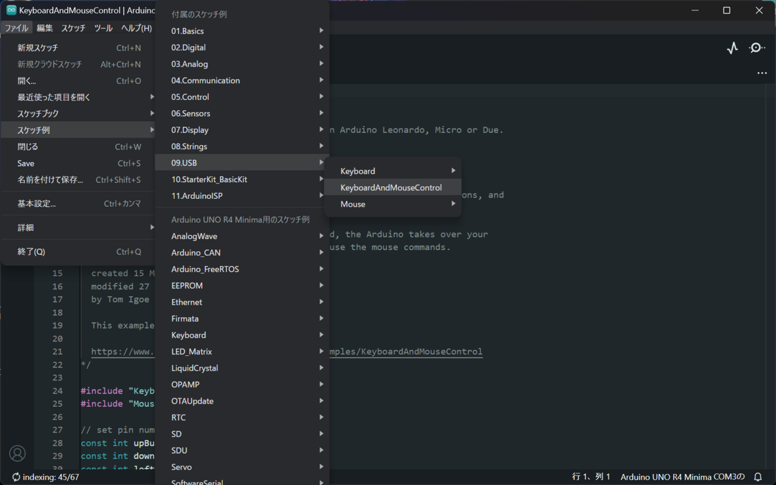This screenshot has height=485, width=776.
Task: Open the Servo examples entry
Action: 242,467
